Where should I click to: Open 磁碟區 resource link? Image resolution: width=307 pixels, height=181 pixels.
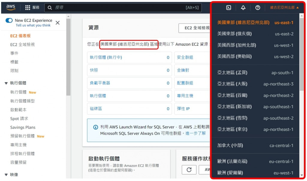[96, 108]
